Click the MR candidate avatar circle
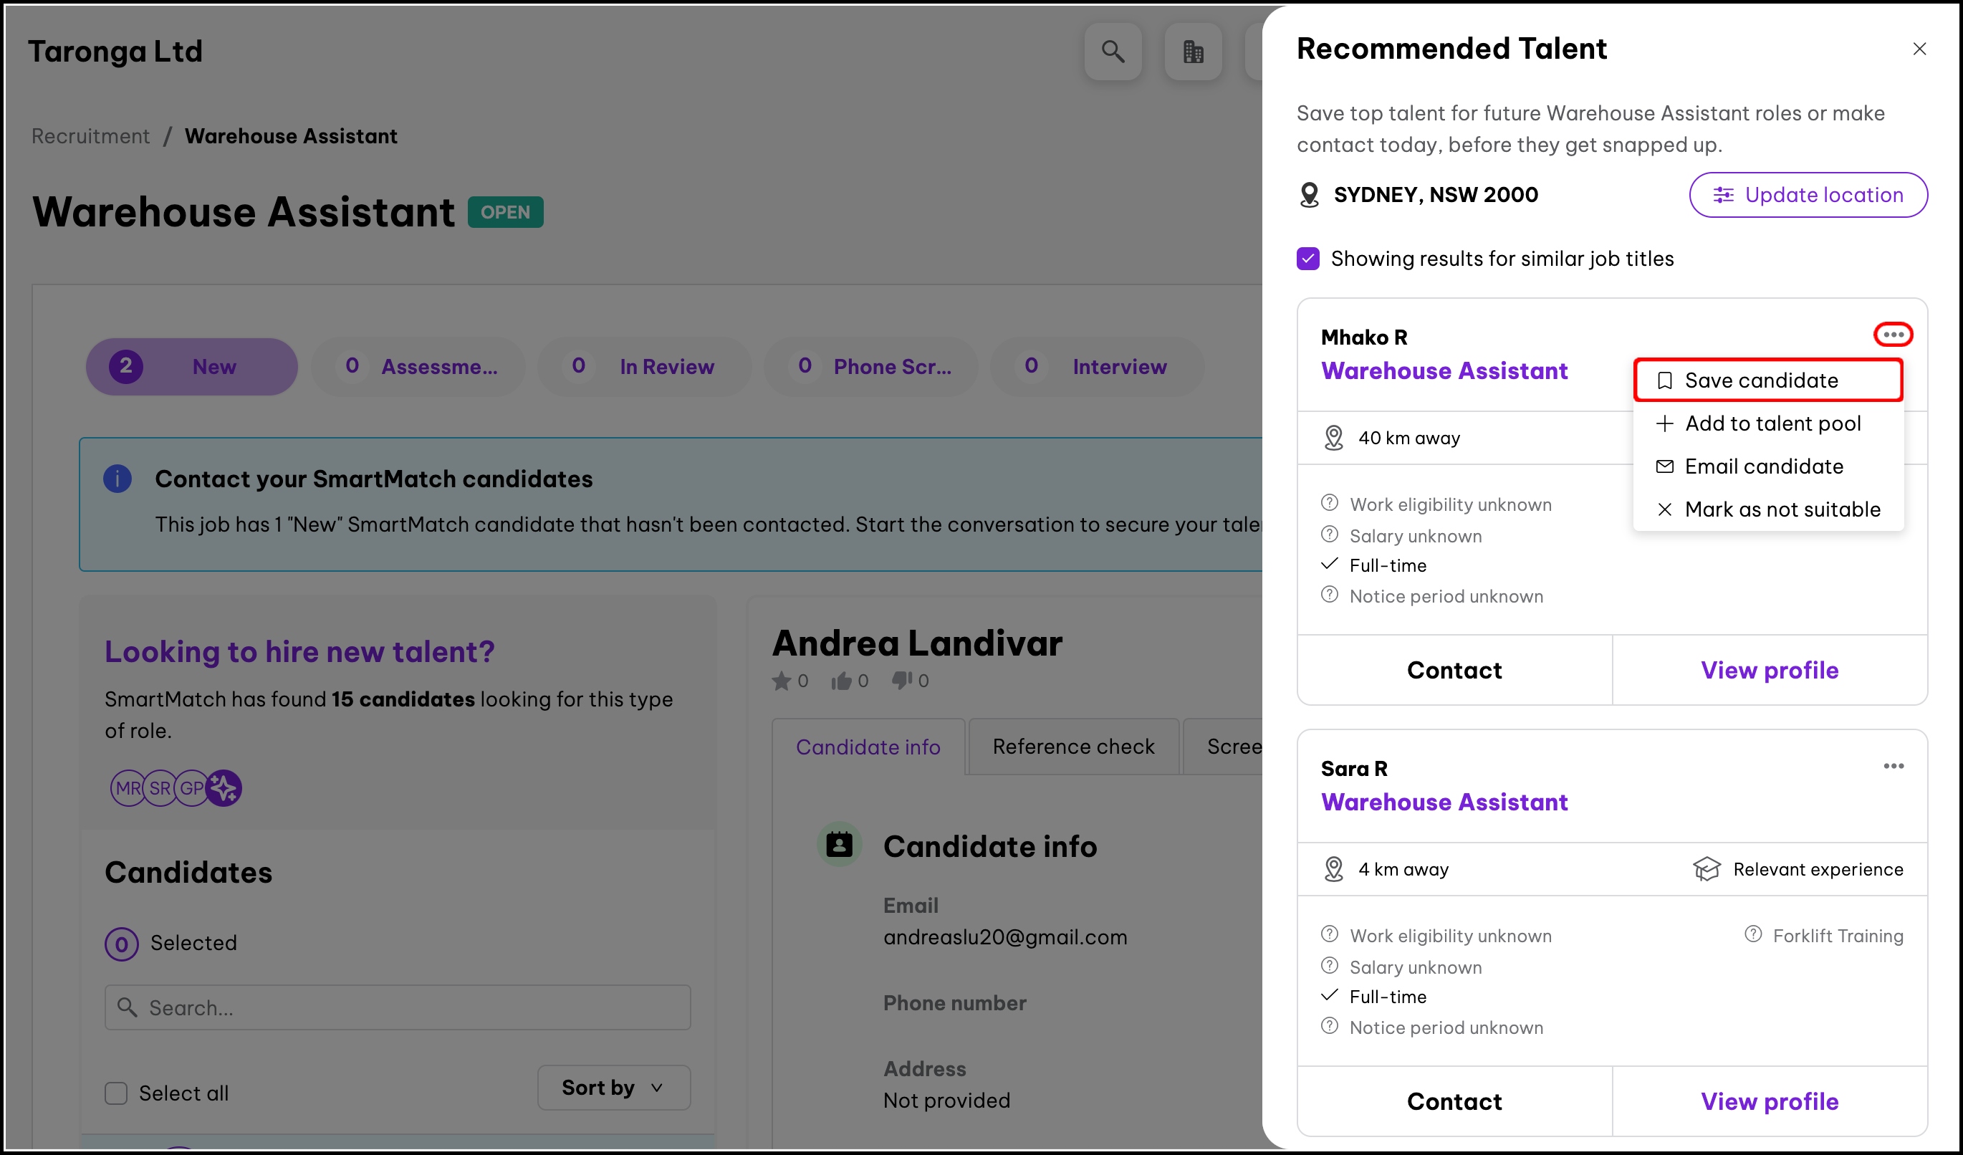1963x1155 pixels. pos(127,788)
